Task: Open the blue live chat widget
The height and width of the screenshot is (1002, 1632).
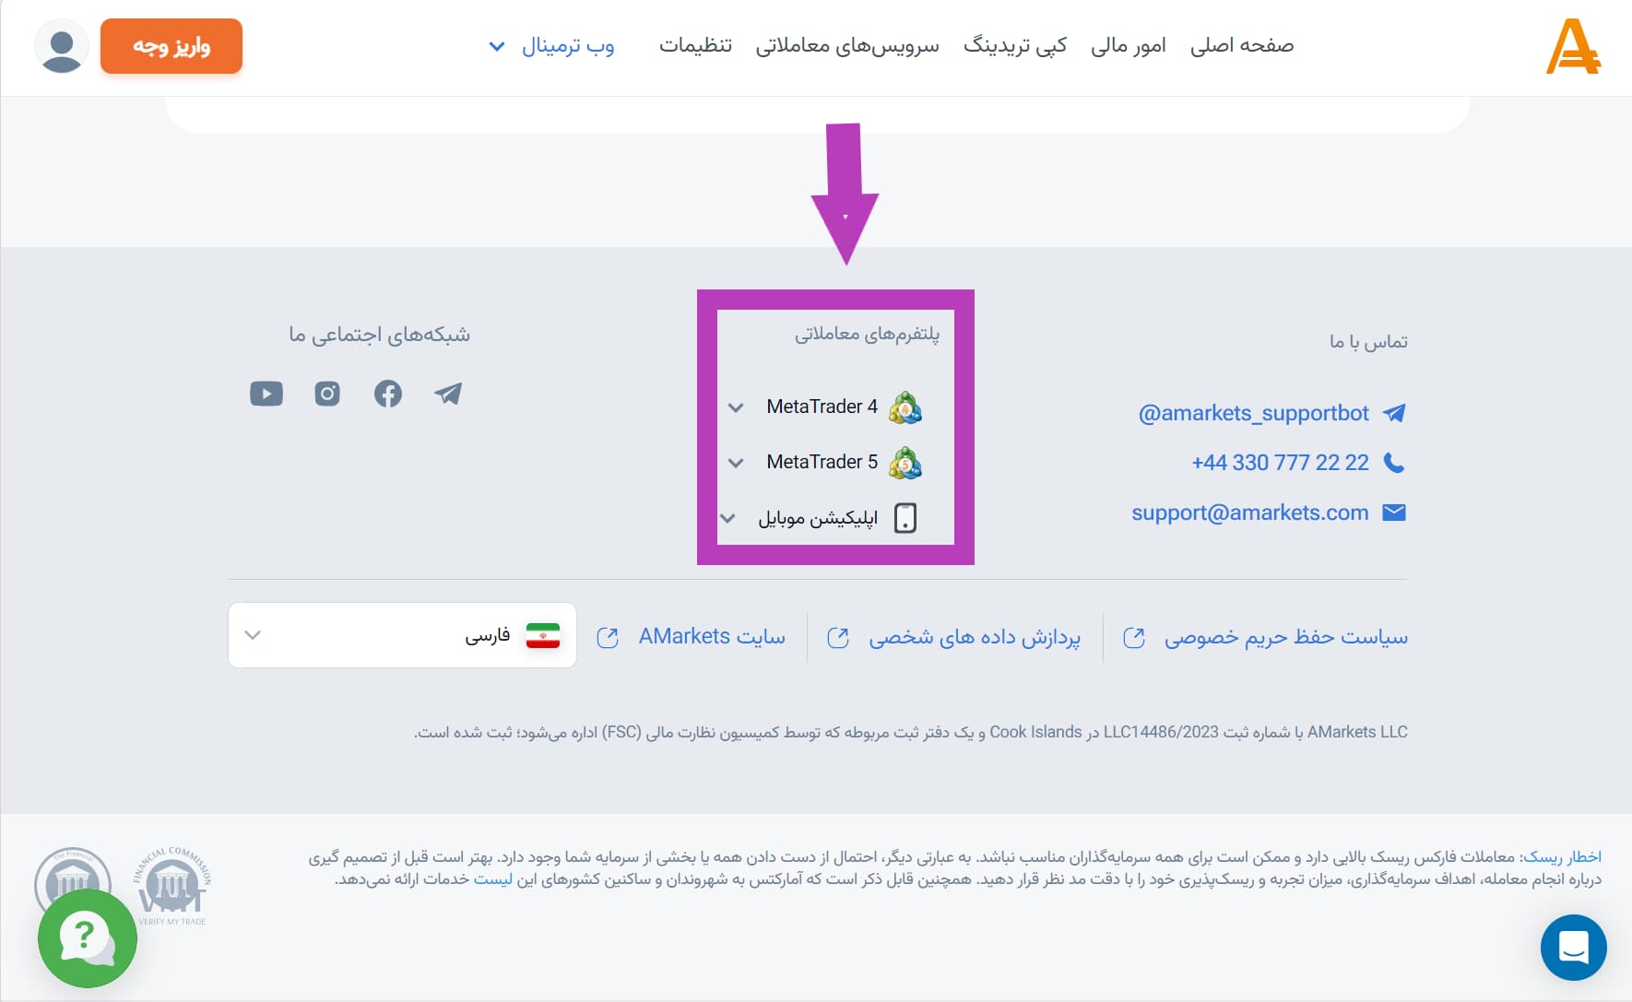Action: (x=1574, y=948)
